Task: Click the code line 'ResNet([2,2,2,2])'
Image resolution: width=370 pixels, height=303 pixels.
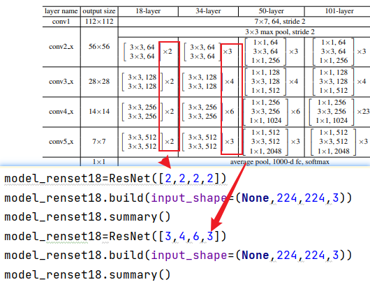Action: point(115,179)
